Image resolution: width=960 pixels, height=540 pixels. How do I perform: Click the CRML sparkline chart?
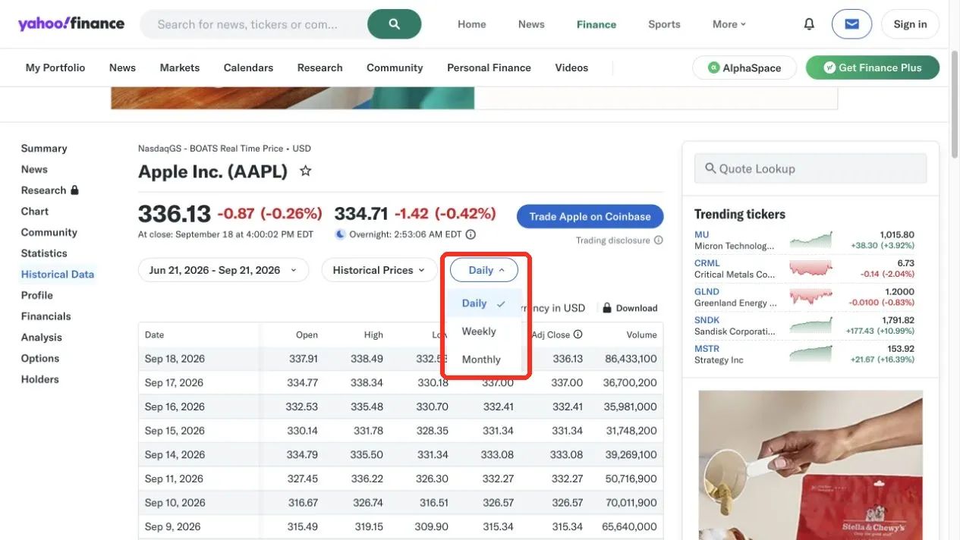point(810,268)
